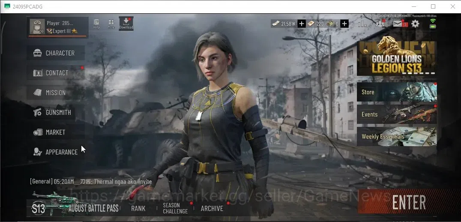
Task: Click the gold bar currency icon
Action: [330, 24]
